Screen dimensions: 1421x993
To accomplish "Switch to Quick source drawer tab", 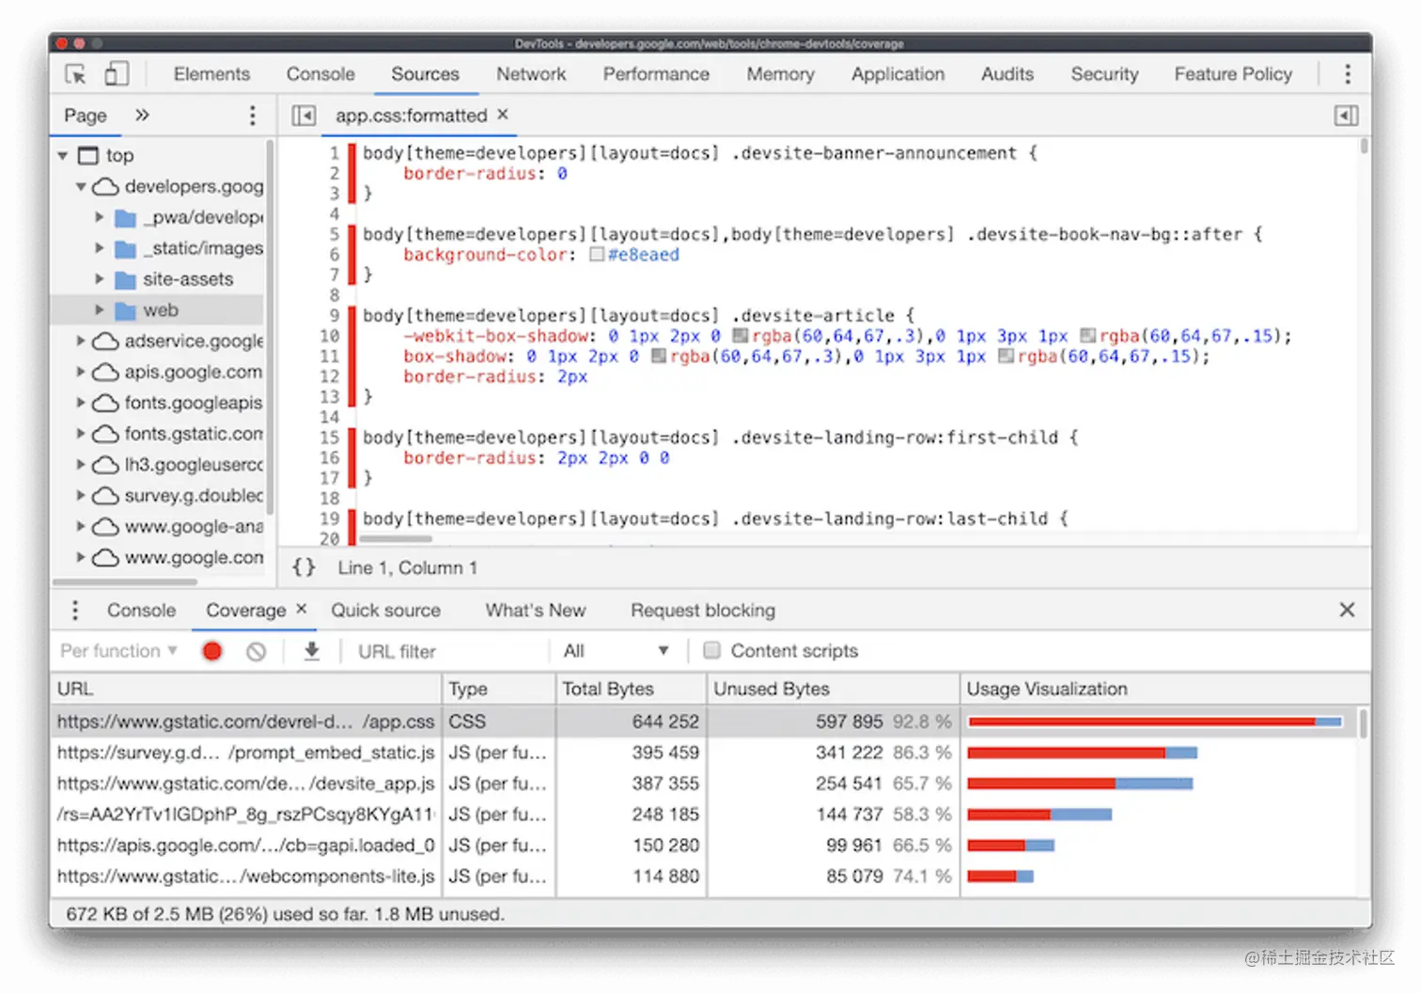I will 385,611.
